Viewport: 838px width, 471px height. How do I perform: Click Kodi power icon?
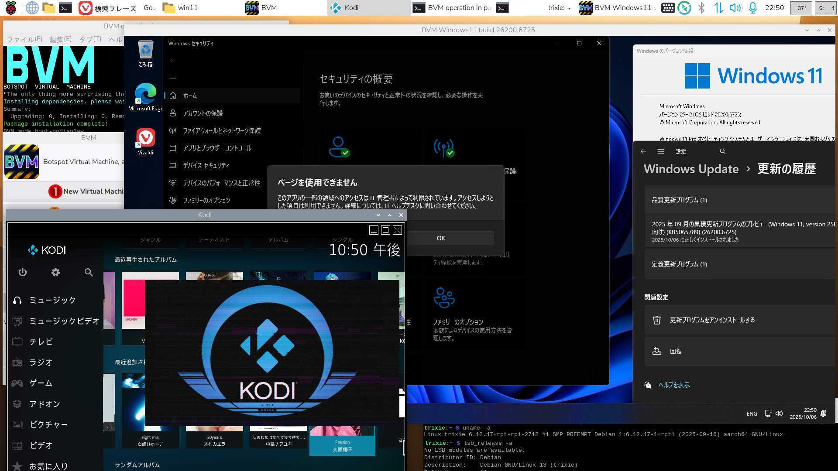point(23,273)
